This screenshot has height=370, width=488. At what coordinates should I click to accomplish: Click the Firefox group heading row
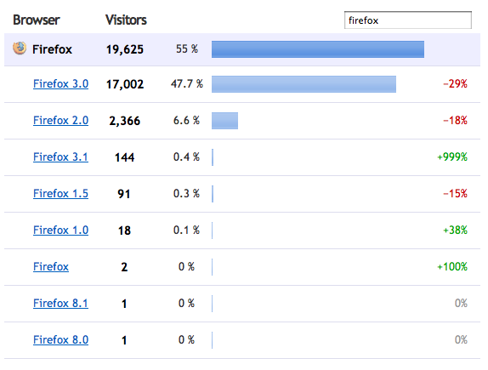(x=242, y=49)
